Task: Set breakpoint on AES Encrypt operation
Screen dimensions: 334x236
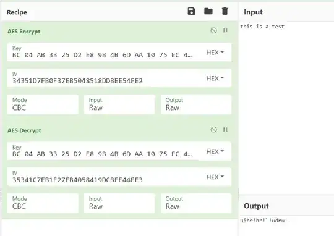Action: point(225,30)
